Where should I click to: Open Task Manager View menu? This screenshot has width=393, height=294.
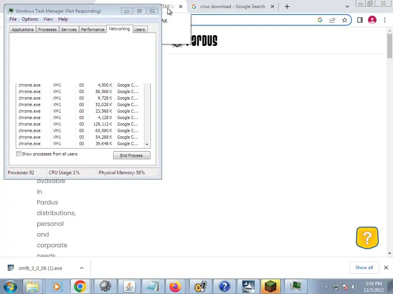[x=48, y=19]
